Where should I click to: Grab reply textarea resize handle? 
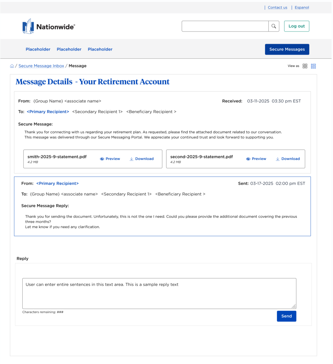294,306
